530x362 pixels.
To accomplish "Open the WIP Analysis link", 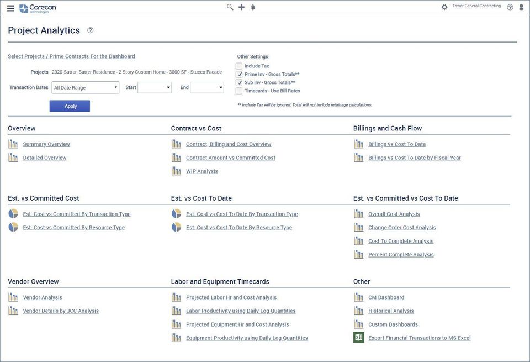I will tap(202, 171).
